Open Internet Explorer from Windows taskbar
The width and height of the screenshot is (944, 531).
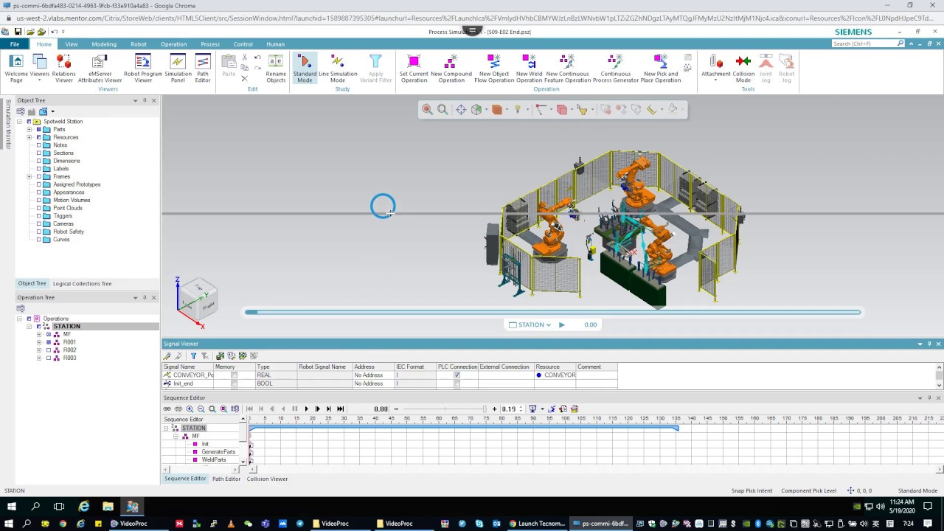pos(83,507)
